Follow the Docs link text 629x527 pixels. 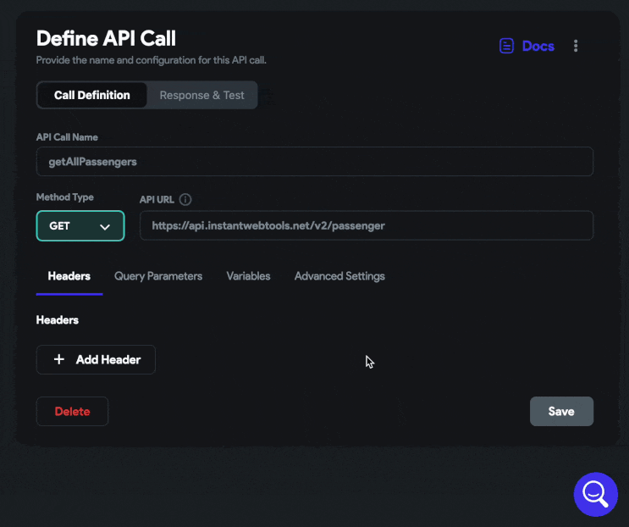[x=538, y=46]
